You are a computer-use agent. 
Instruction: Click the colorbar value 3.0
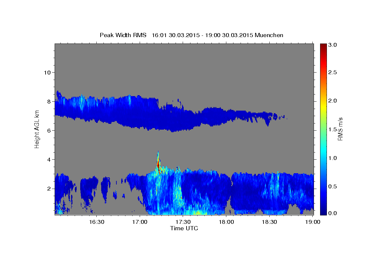(x=333, y=45)
